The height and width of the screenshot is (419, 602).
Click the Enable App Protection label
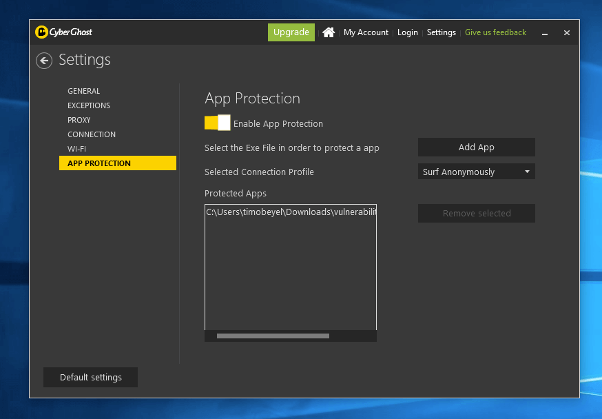click(278, 123)
